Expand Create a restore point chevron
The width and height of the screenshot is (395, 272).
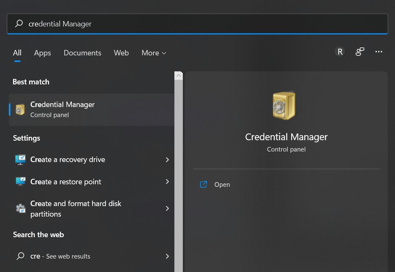point(167,181)
